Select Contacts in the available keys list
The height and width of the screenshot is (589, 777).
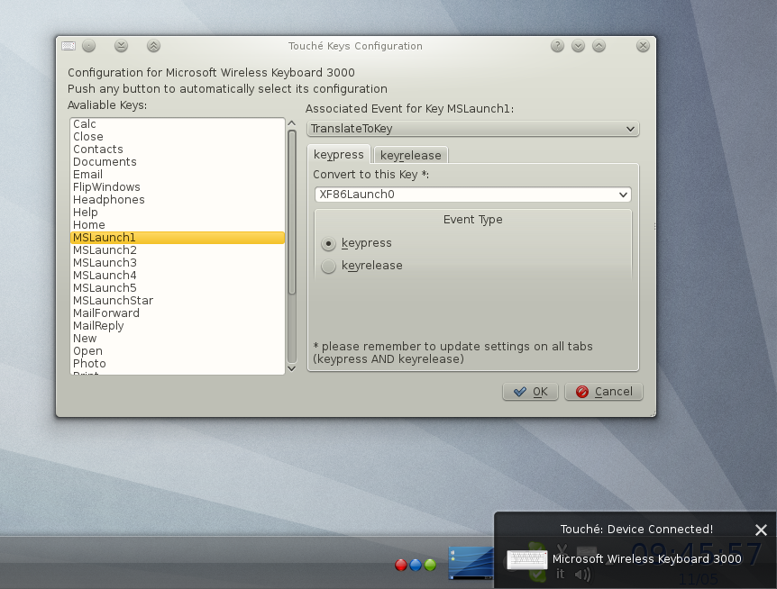coord(178,149)
